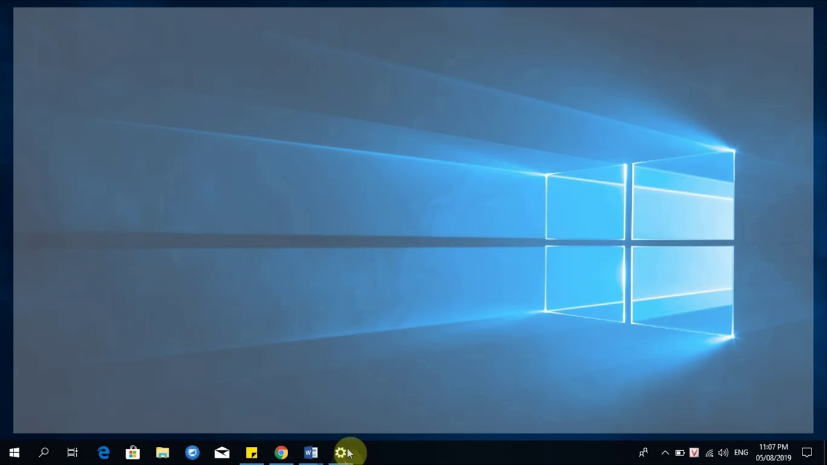Open the People icon in taskbar

pyautogui.click(x=643, y=453)
